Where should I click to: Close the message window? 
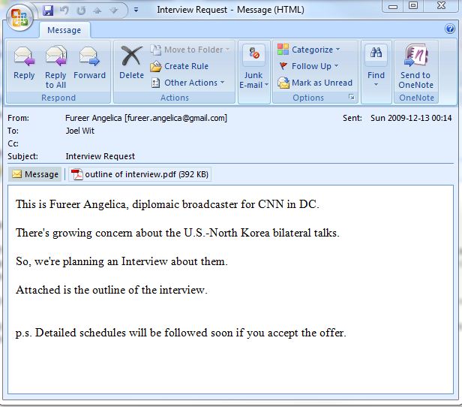pos(441,5)
